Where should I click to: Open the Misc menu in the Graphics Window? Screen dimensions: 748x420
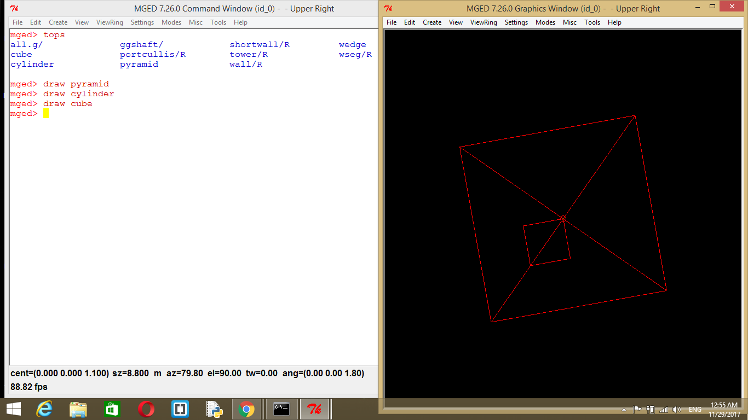point(570,22)
